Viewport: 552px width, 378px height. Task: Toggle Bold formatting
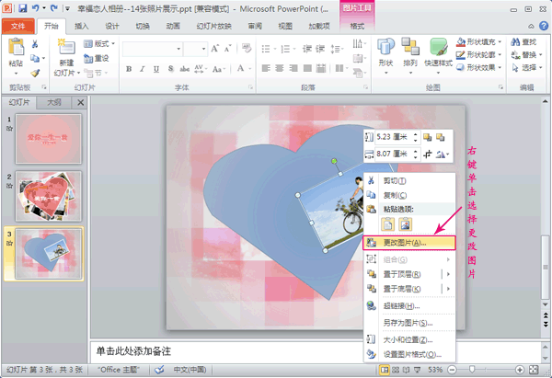(129, 69)
